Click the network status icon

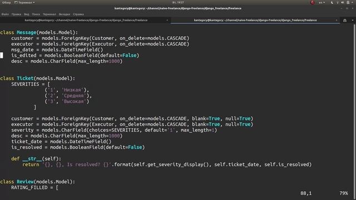(x=338, y=2)
